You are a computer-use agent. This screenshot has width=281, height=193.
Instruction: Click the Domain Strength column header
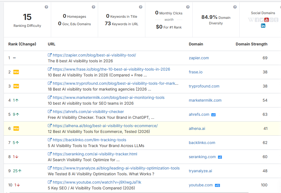pos(251,44)
